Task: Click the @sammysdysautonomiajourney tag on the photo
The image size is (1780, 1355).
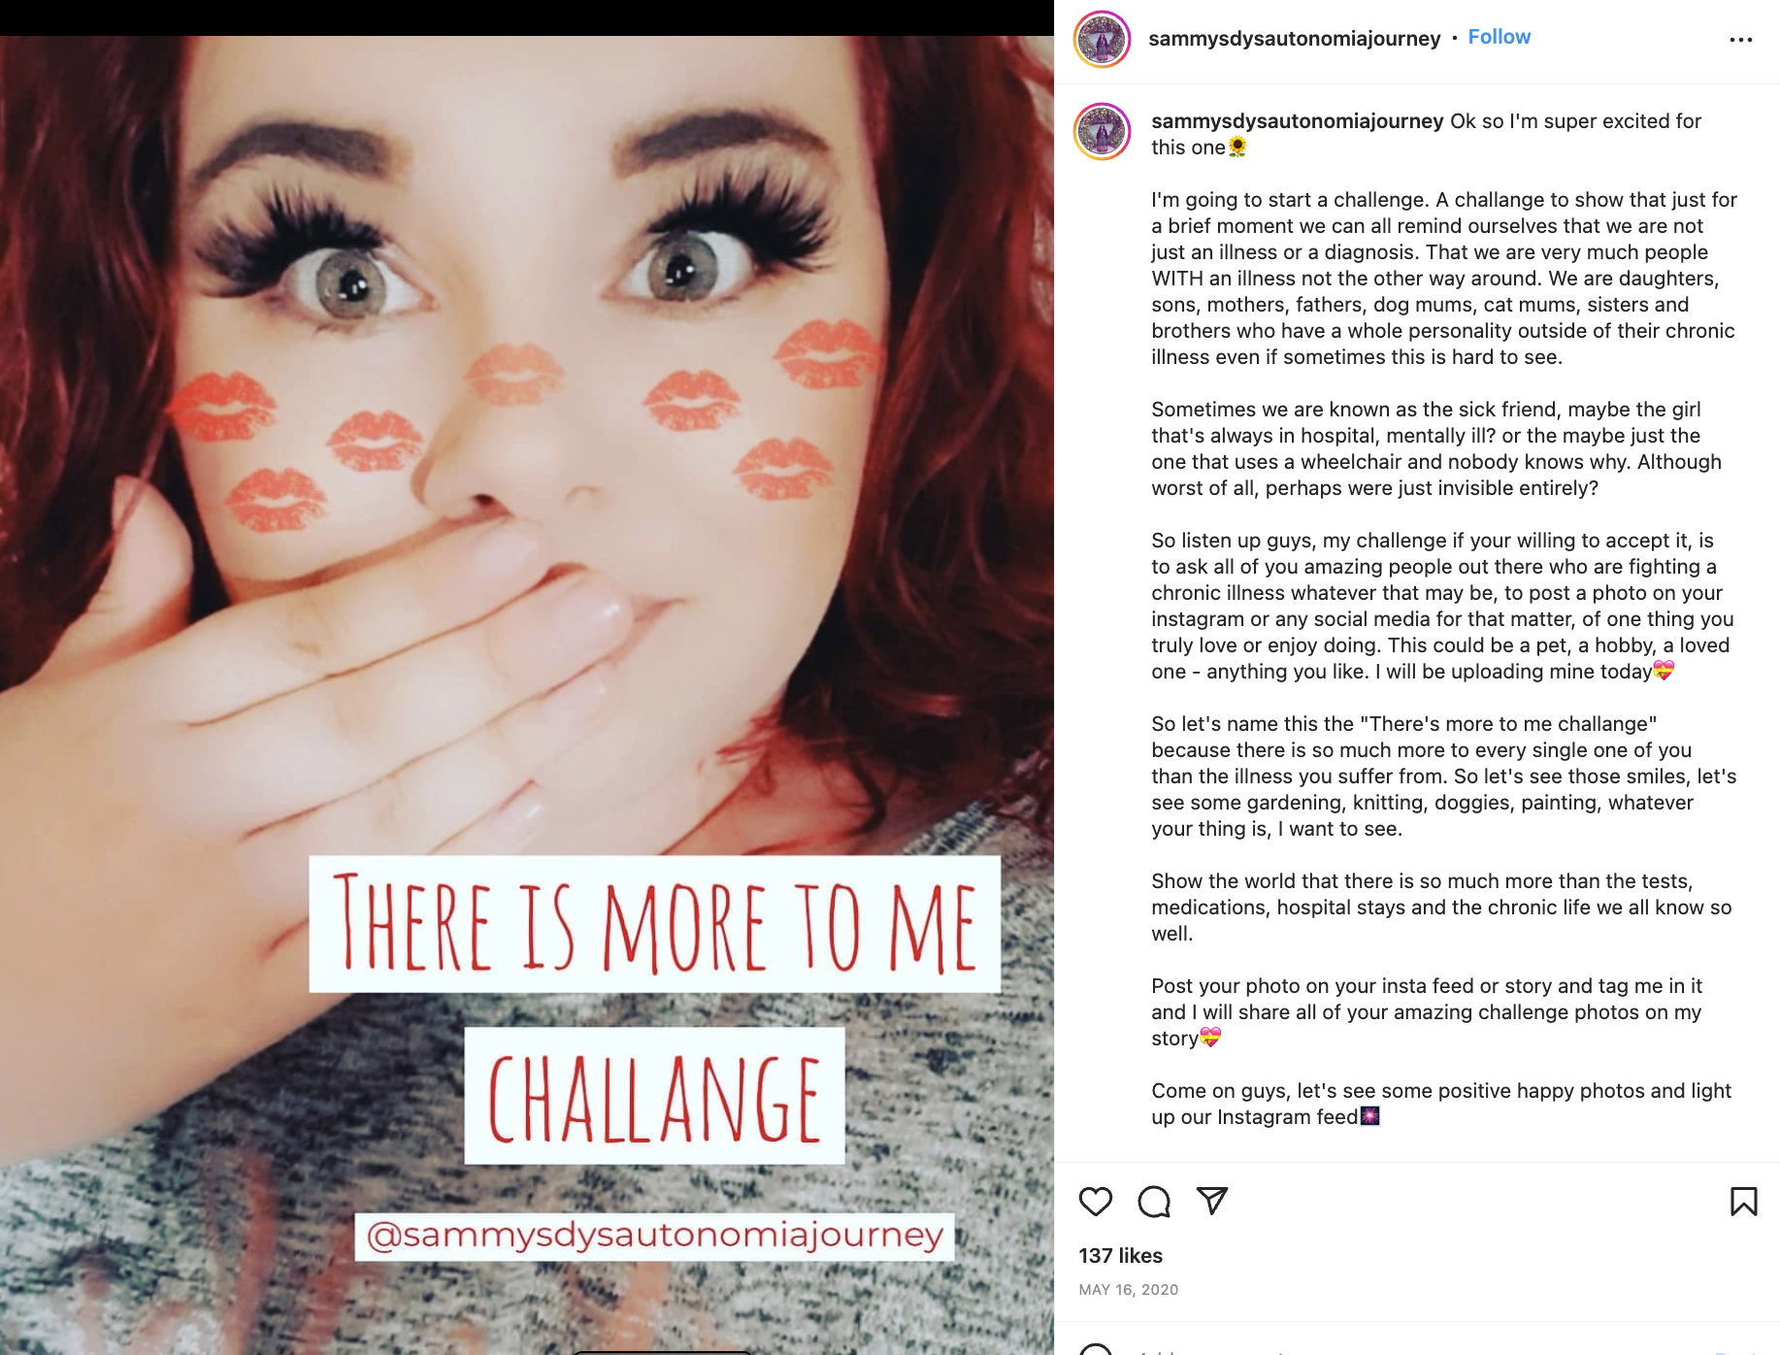Action: click(654, 1236)
